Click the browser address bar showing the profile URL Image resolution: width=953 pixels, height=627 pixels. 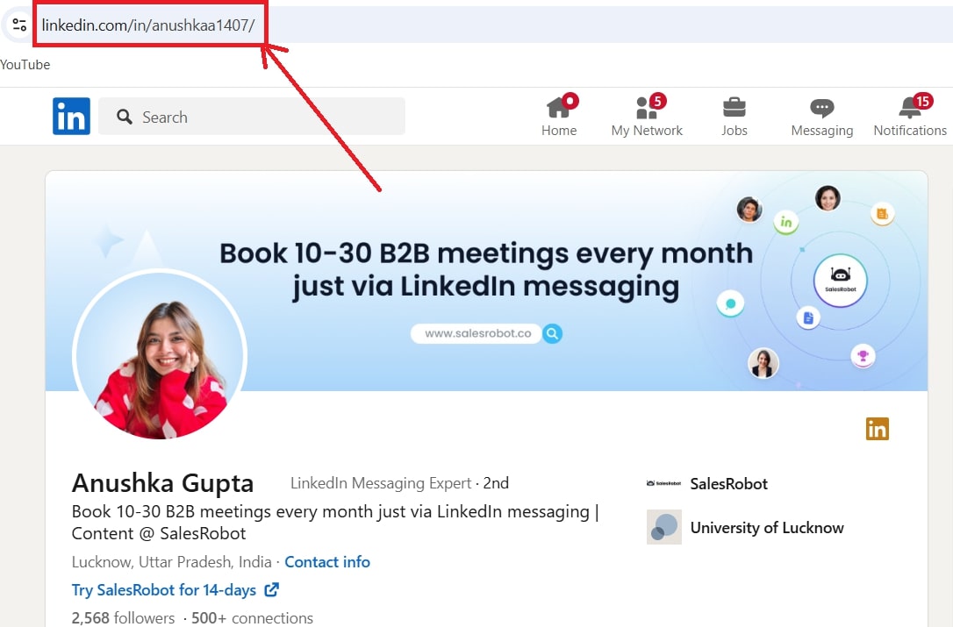(x=149, y=25)
